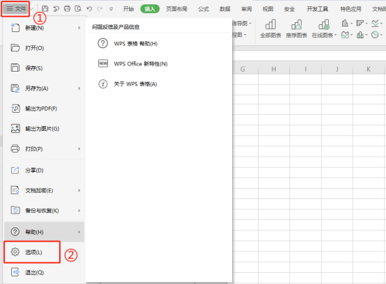The image size is (386, 284).
Task: Switch to the 开始 ribbon tab
Action: coord(128,9)
